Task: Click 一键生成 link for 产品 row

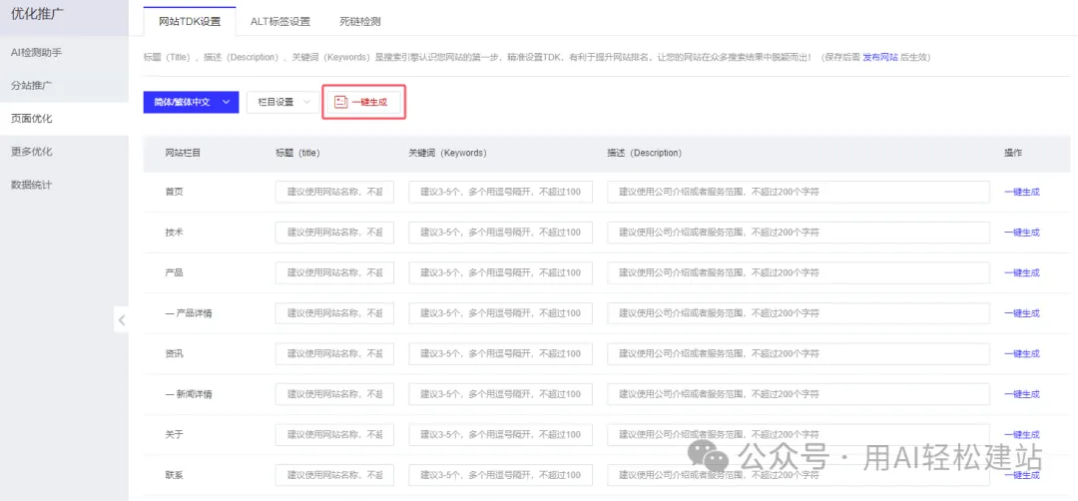Action: [1022, 272]
